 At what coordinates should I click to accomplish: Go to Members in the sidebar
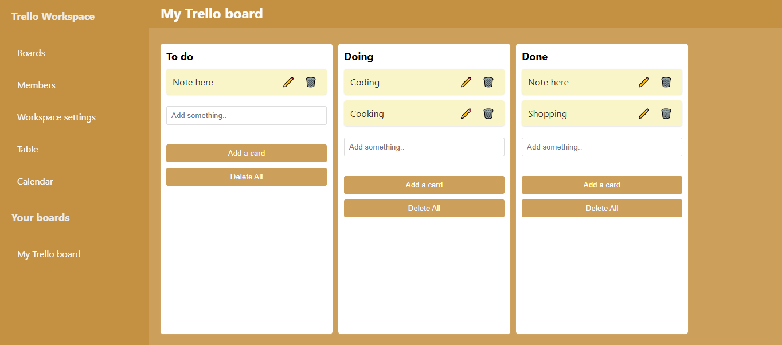point(36,85)
